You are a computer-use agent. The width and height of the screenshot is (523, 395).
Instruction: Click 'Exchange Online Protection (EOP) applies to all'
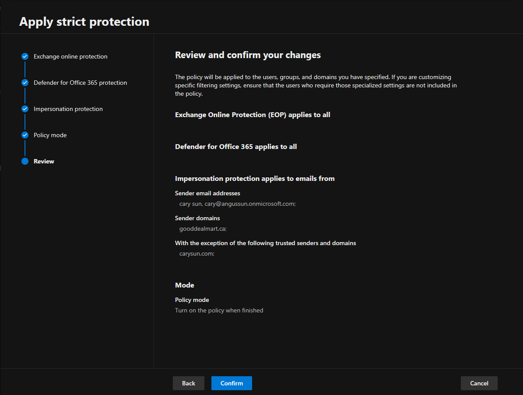tap(253, 115)
